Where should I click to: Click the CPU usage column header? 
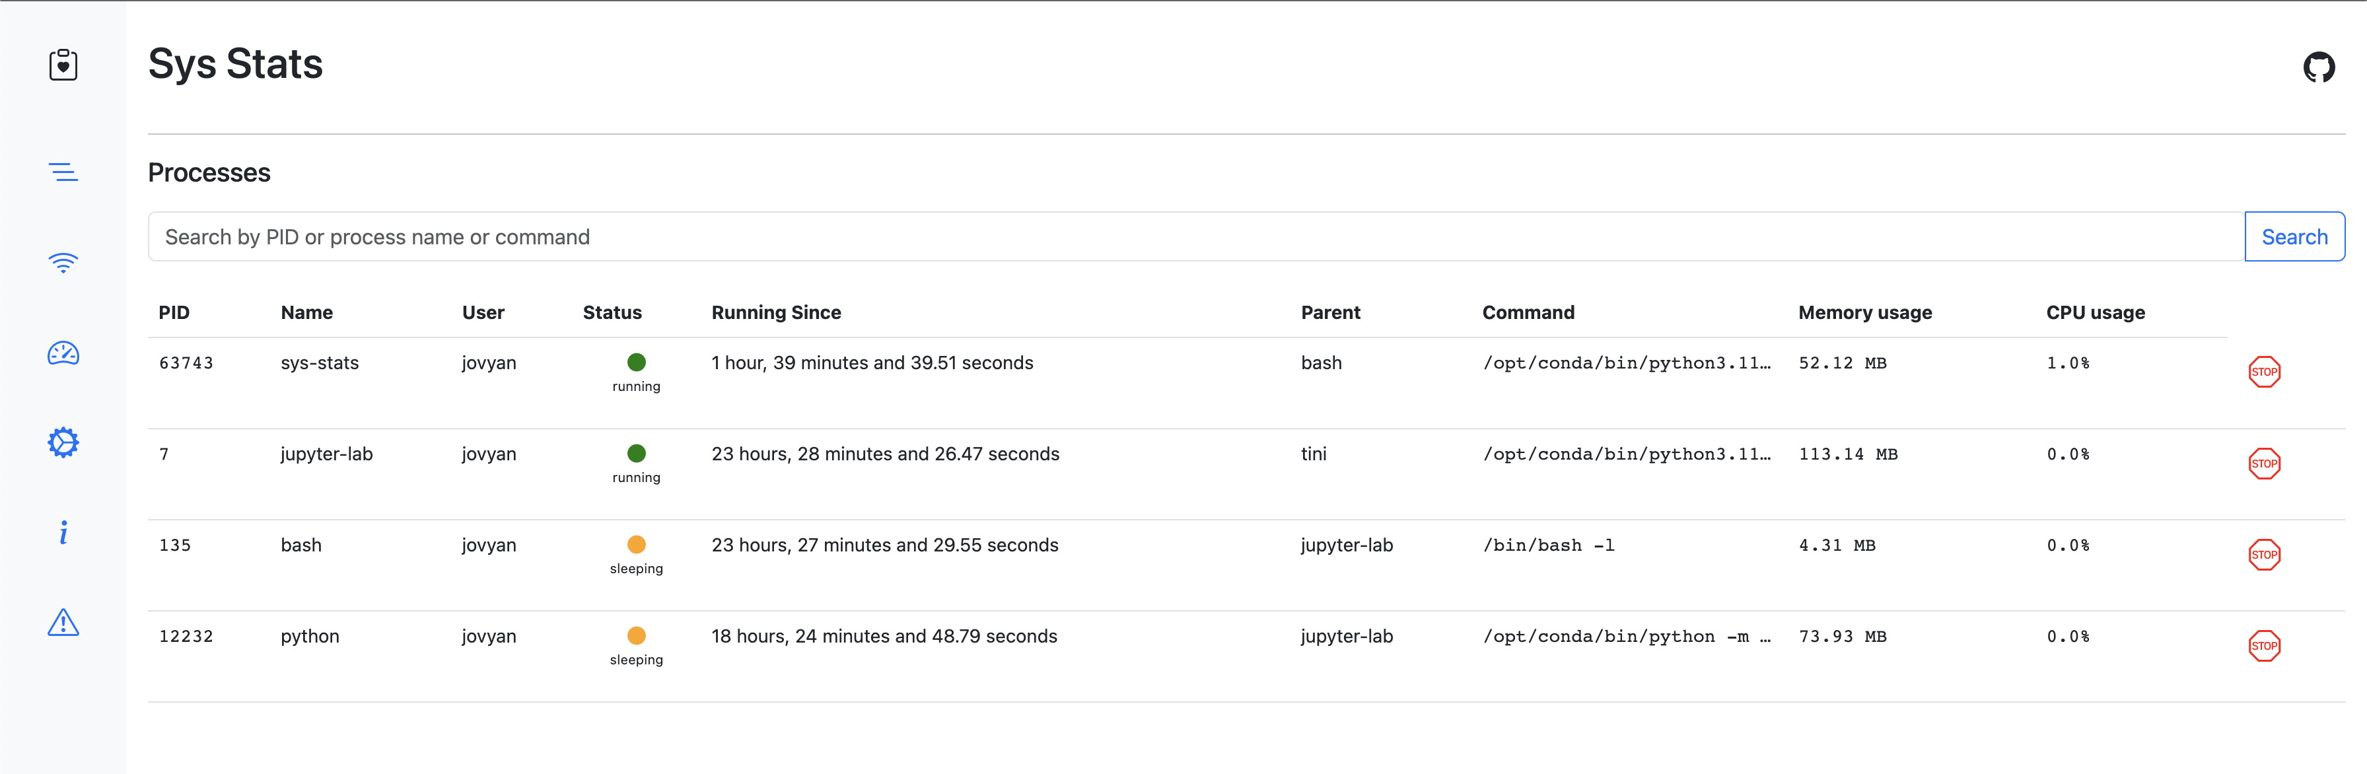2095,312
